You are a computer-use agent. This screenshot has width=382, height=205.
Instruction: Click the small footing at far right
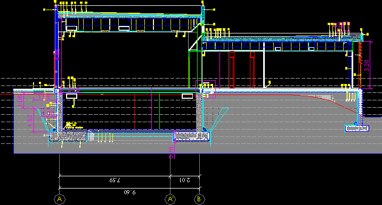click(x=357, y=128)
